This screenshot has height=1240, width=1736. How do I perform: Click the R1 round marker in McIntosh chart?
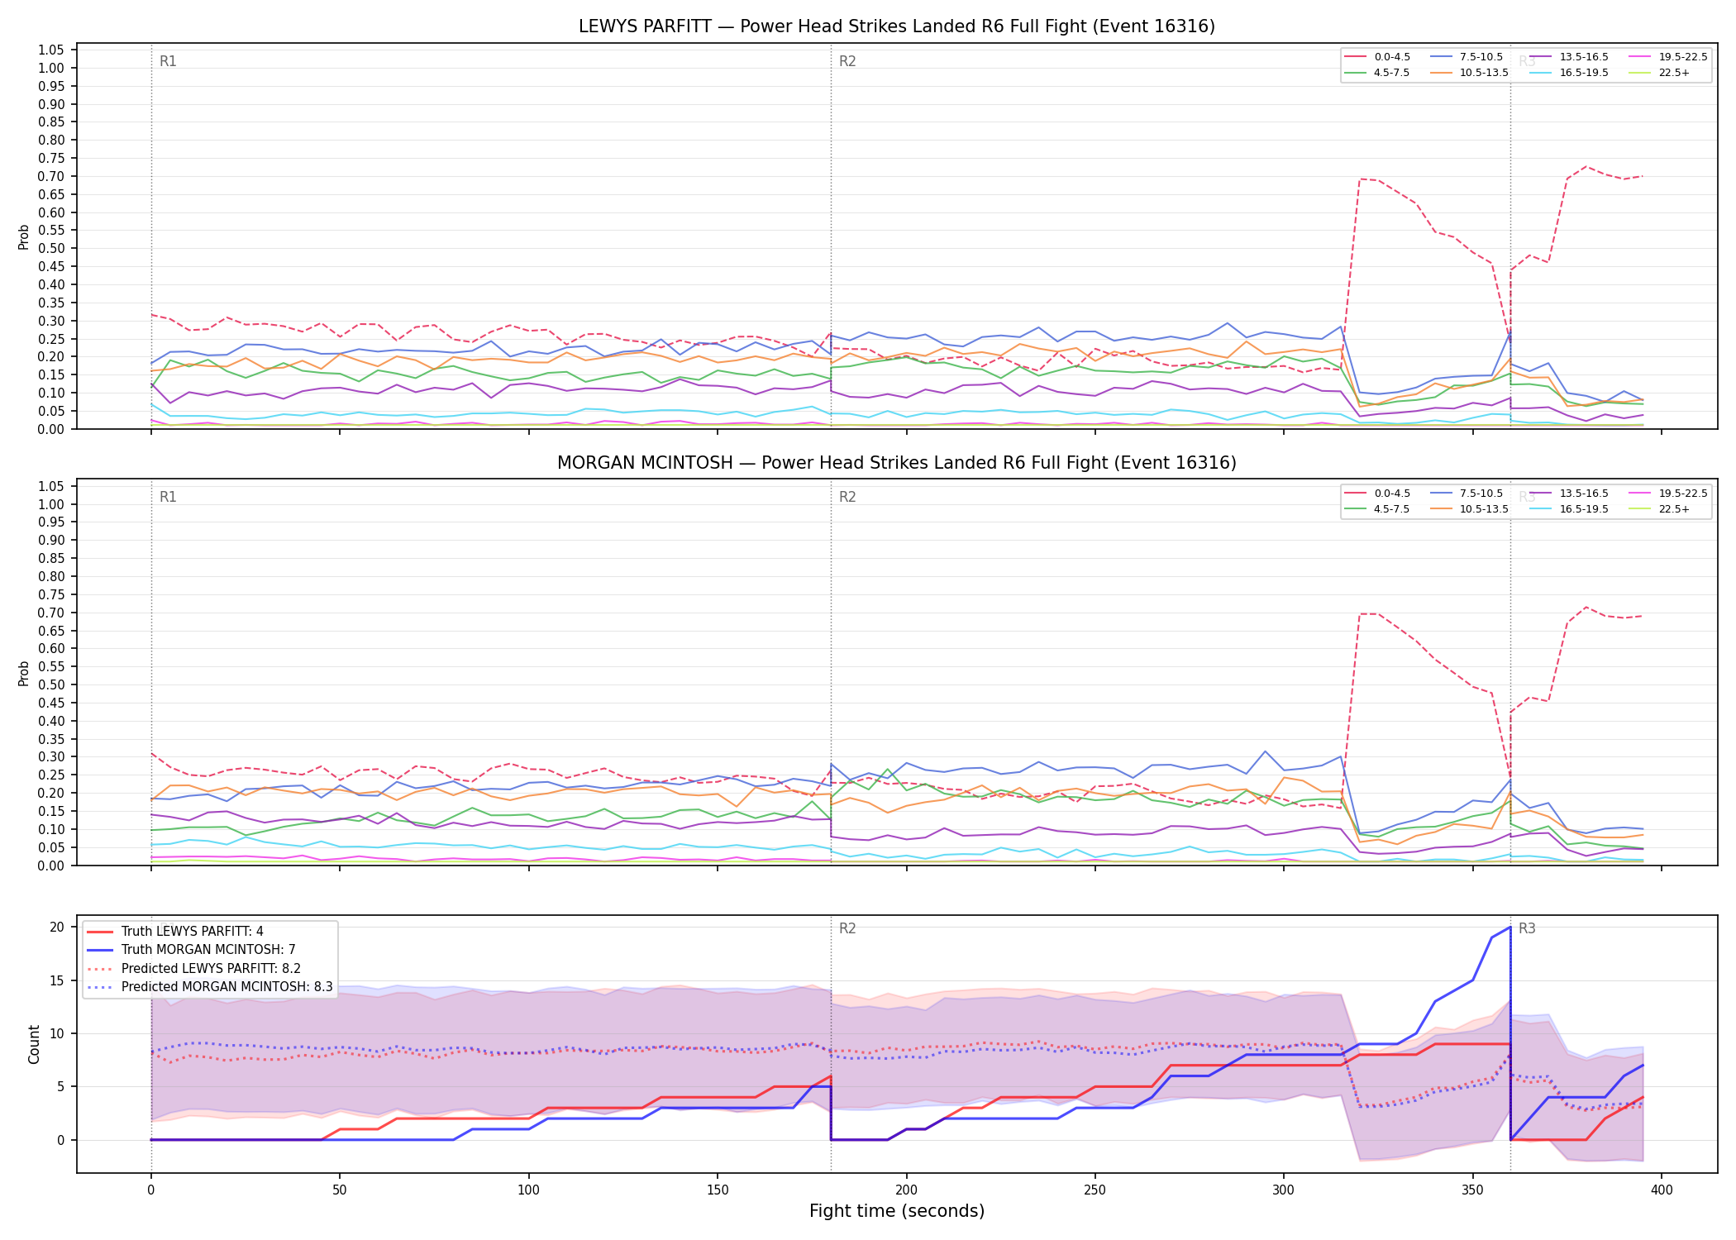coord(168,497)
